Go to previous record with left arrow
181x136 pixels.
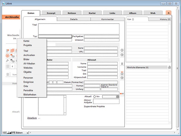(x=13, y=66)
